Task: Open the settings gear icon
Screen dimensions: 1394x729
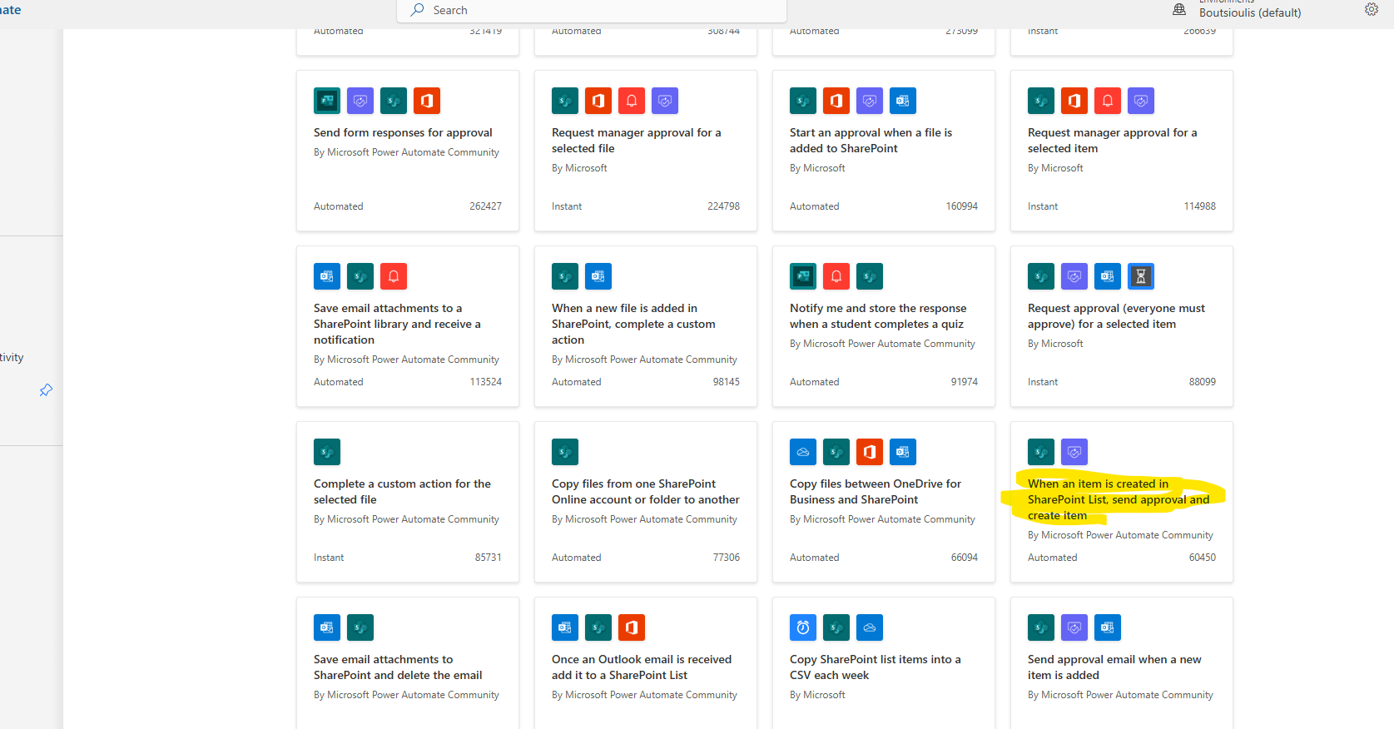Action: pos(1372,9)
